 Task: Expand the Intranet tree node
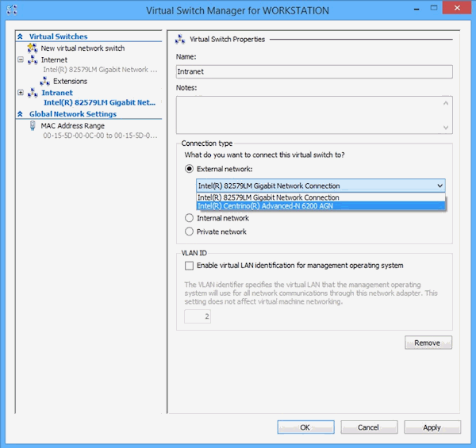tap(21, 94)
